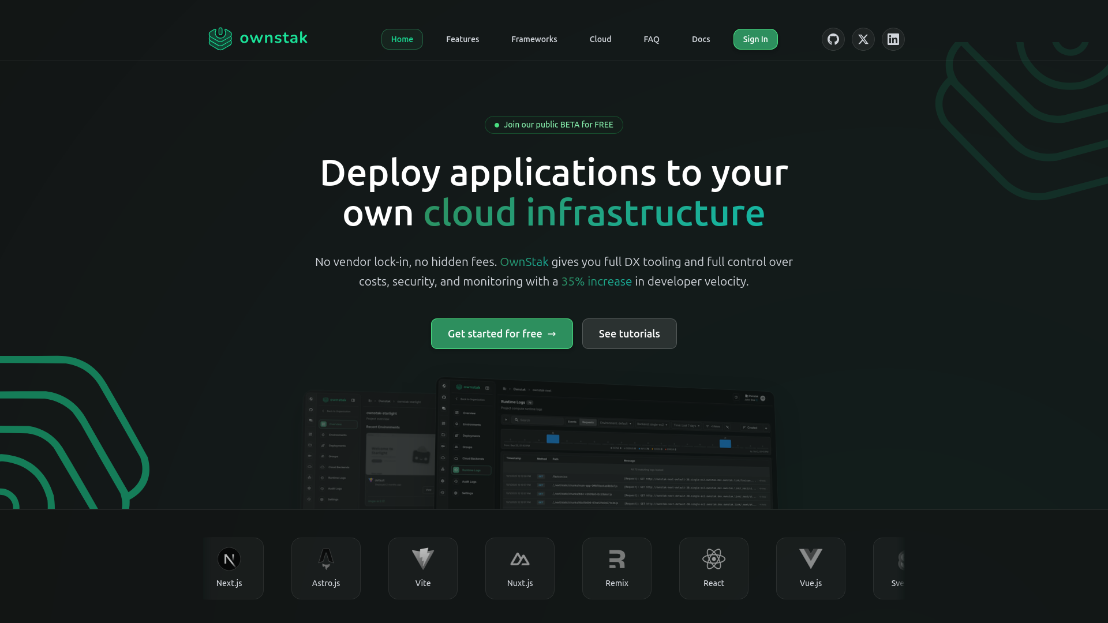The height and width of the screenshot is (623, 1108).
Task: Select the Remix framework card
Action: pyautogui.click(x=617, y=568)
